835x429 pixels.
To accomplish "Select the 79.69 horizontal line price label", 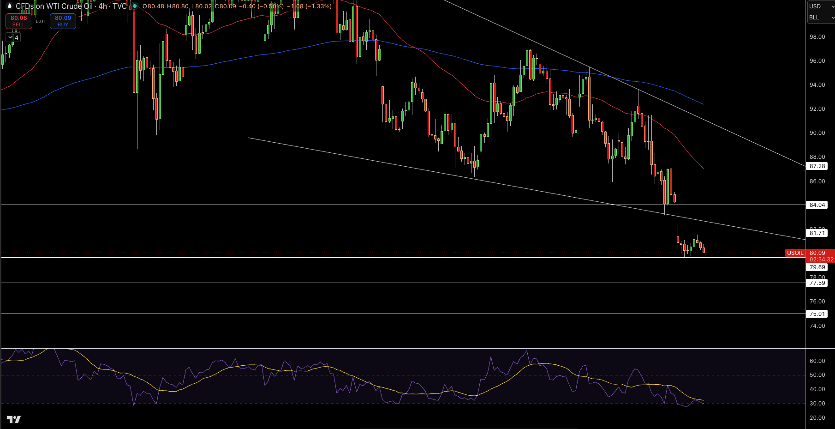I will [817, 267].
